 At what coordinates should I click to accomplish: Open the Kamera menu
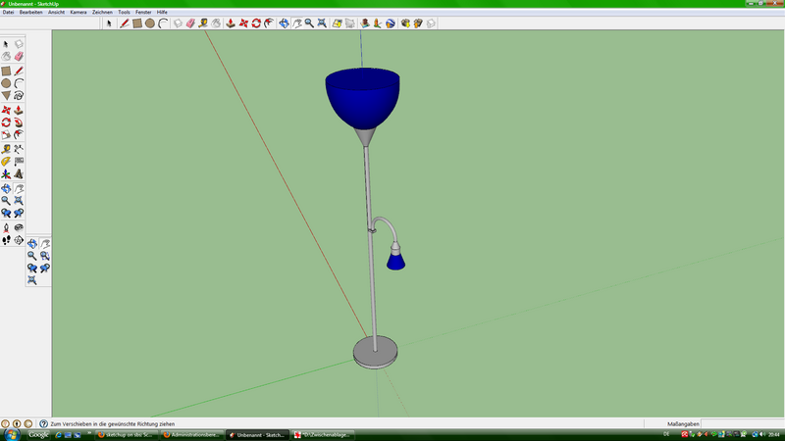pyautogui.click(x=78, y=12)
